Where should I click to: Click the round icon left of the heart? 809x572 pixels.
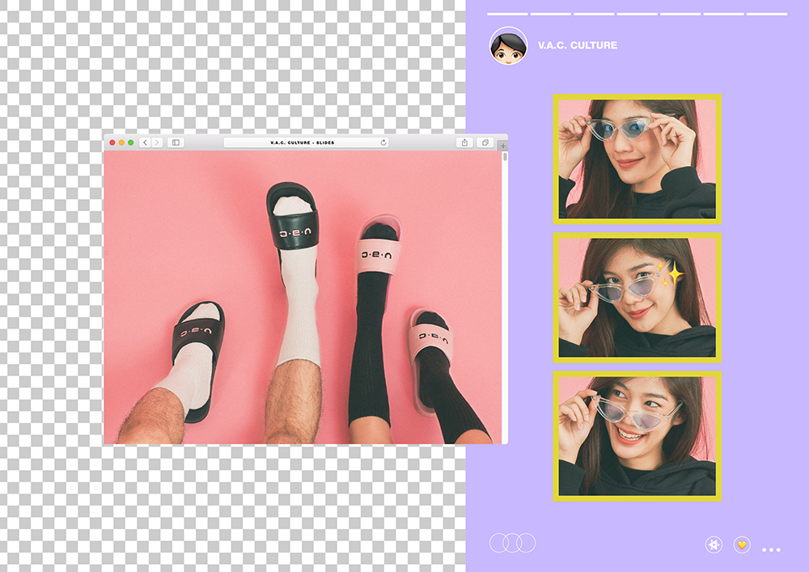pos(714,544)
